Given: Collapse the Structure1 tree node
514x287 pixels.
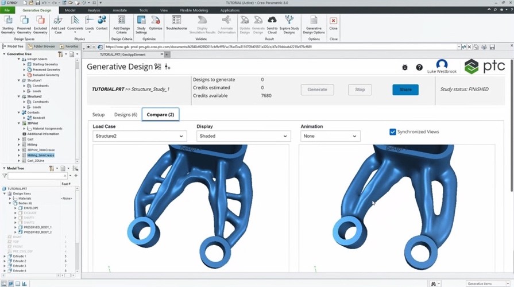Looking at the screenshot, I should click(x=19, y=80).
